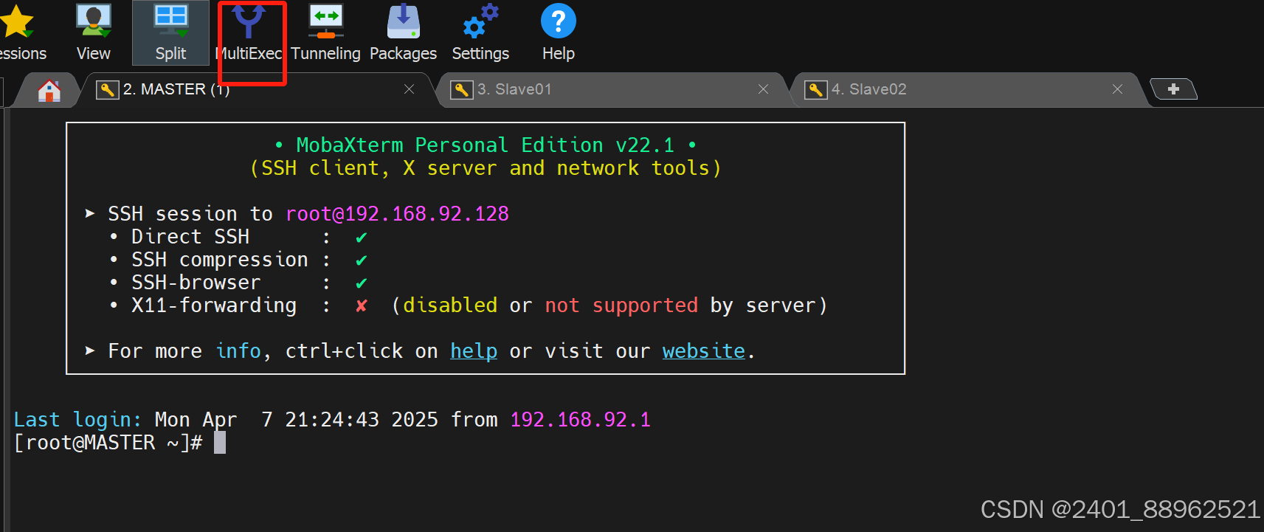Click the MobaXterm Personal Edition v22.1 title
This screenshot has height=532, width=1264.
click(486, 145)
